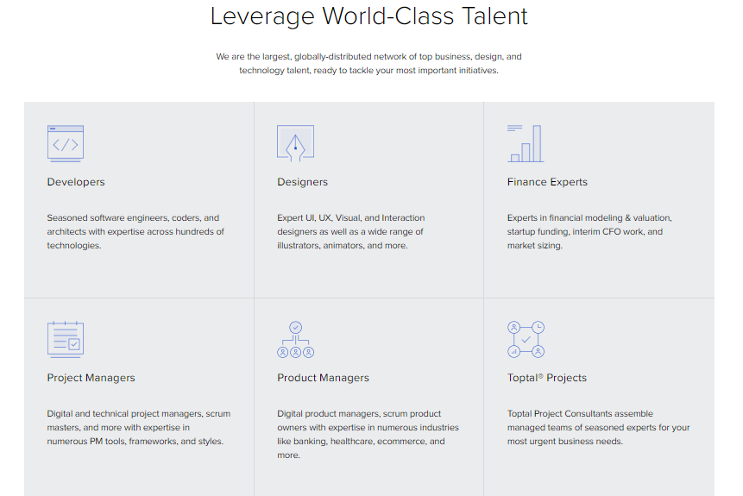Open the Designers heading link
This screenshot has height=496, width=743.
coord(302,182)
